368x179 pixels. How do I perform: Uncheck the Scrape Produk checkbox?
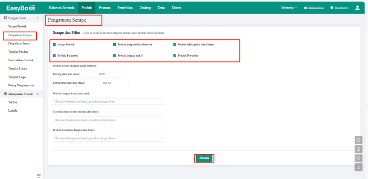(x=55, y=45)
